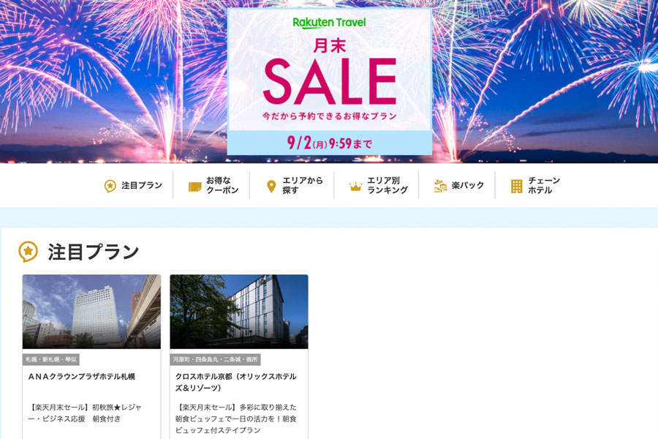Click the Cross Hotel Kyoto building photo
The height and width of the screenshot is (439, 658).
pyautogui.click(x=239, y=312)
